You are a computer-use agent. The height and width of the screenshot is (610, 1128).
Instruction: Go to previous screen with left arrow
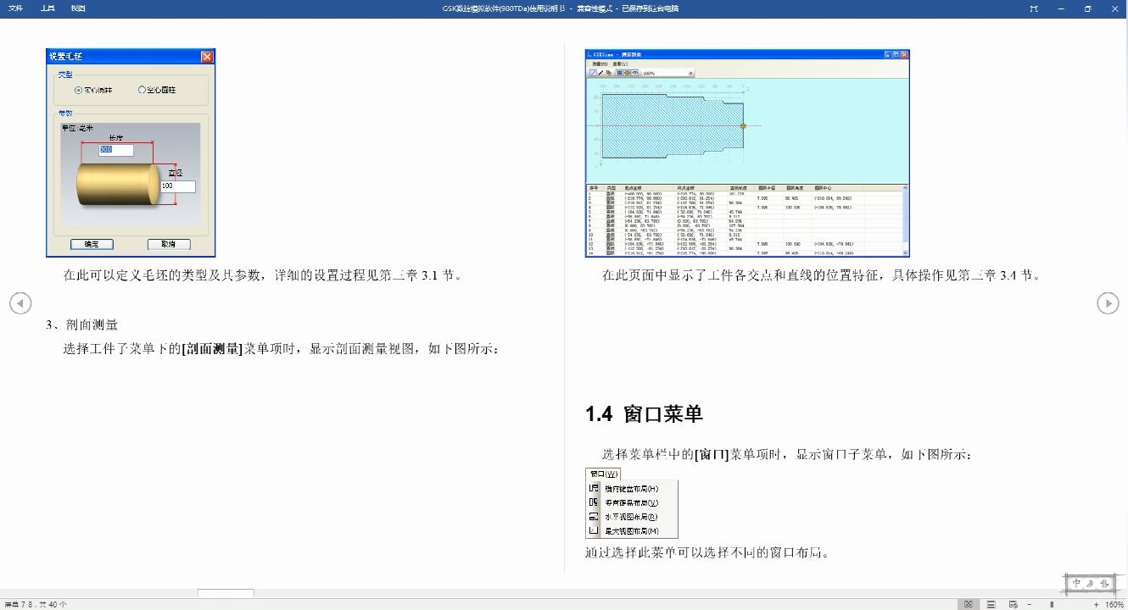(x=20, y=302)
